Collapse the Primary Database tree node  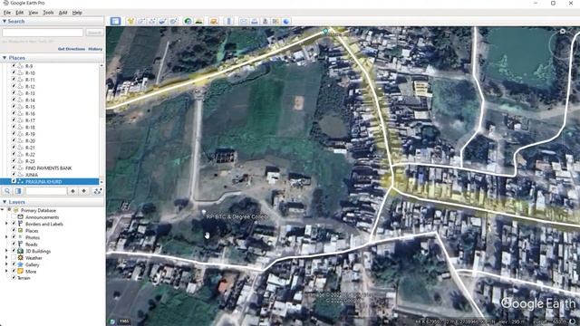(3, 210)
